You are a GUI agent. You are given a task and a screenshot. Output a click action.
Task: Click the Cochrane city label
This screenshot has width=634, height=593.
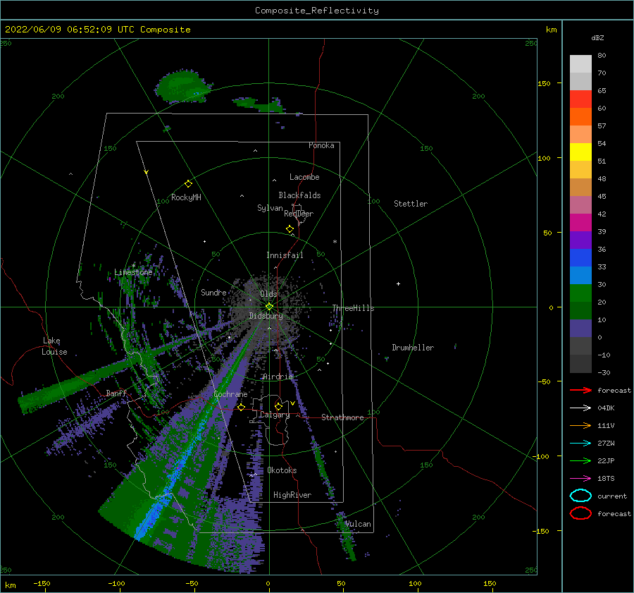[230, 394]
